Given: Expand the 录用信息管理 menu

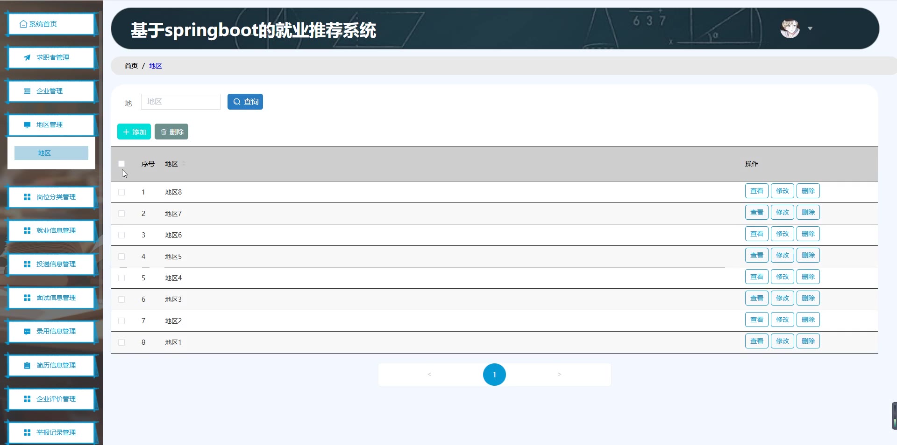Looking at the screenshot, I should (x=51, y=332).
